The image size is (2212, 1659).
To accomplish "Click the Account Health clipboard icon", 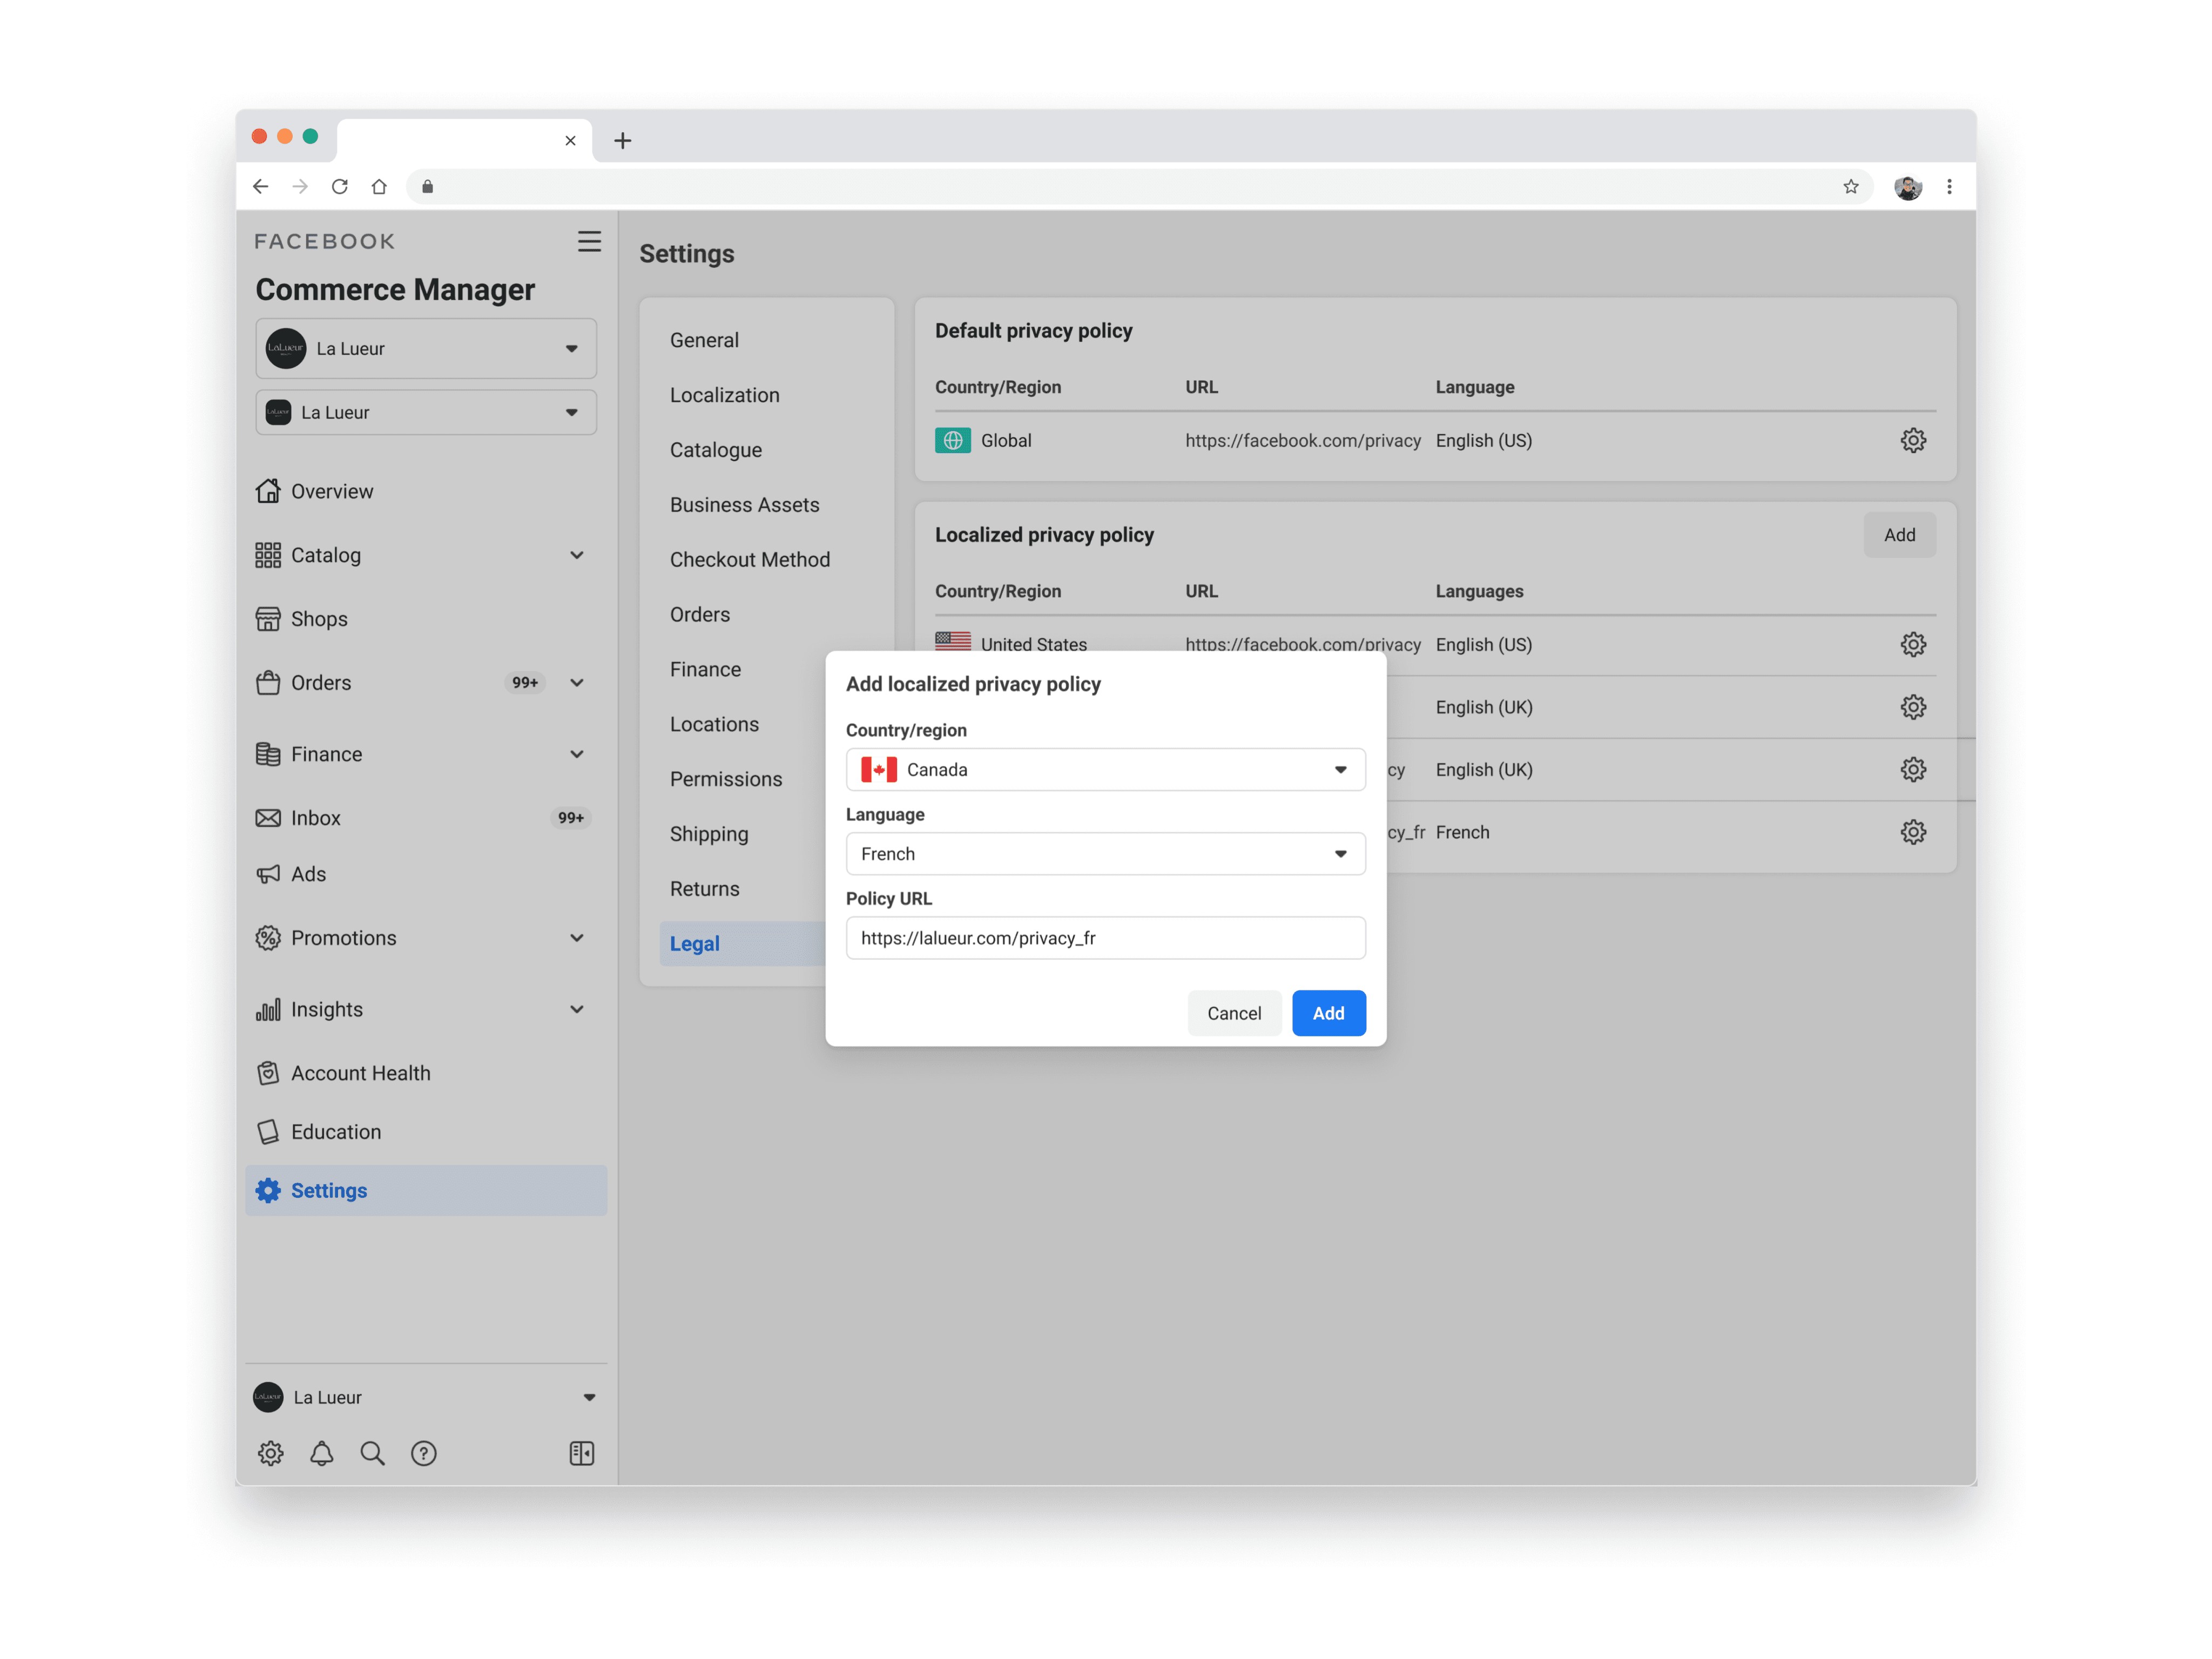I will (x=267, y=1073).
